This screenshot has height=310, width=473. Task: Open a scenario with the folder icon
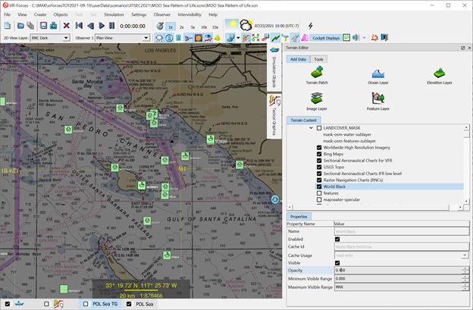pyautogui.click(x=20, y=26)
